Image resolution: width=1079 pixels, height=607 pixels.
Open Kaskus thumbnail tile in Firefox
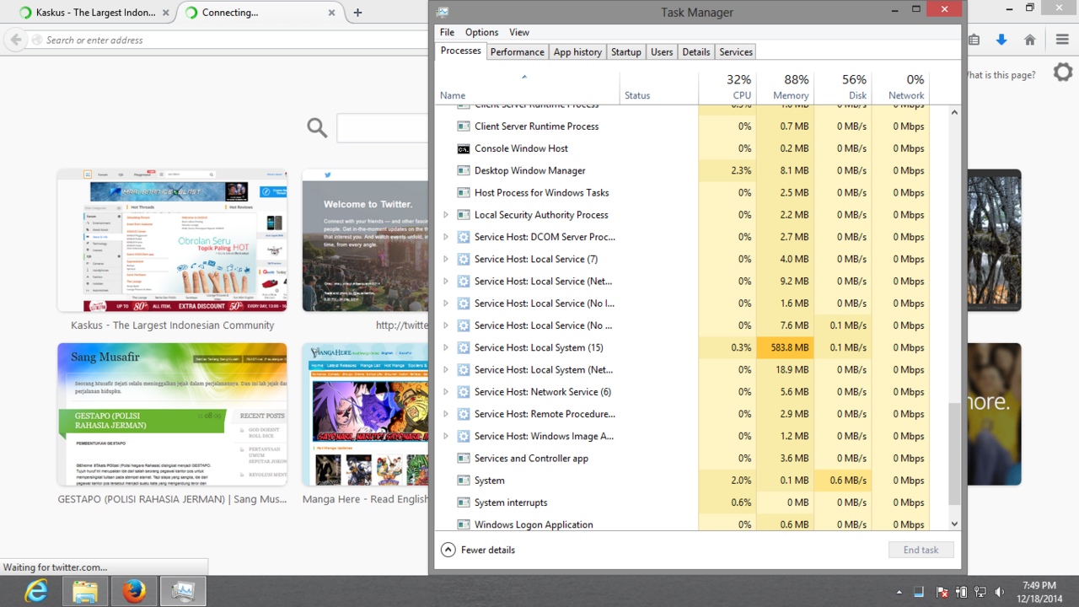[172, 240]
